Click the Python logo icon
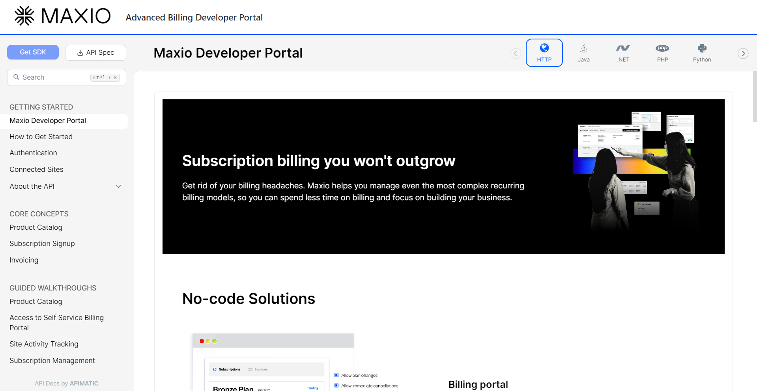 point(702,48)
